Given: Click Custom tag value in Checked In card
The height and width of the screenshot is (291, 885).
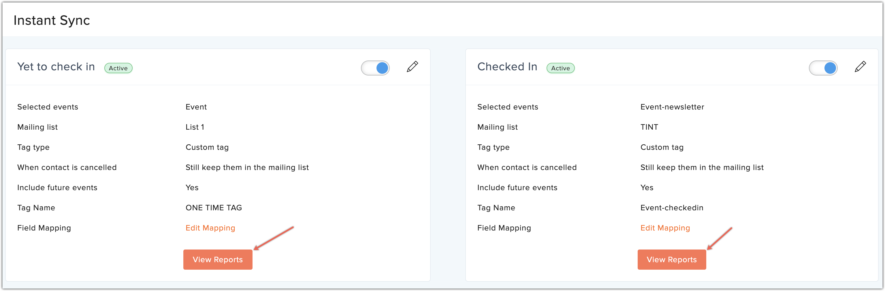Looking at the screenshot, I should (x=662, y=147).
